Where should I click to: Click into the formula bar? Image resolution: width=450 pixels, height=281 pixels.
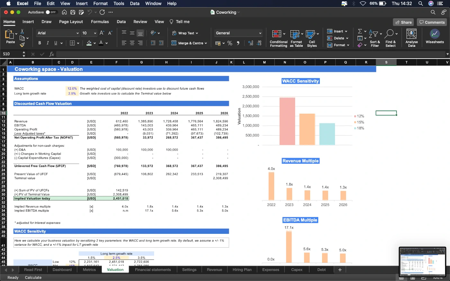coord(251,54)
